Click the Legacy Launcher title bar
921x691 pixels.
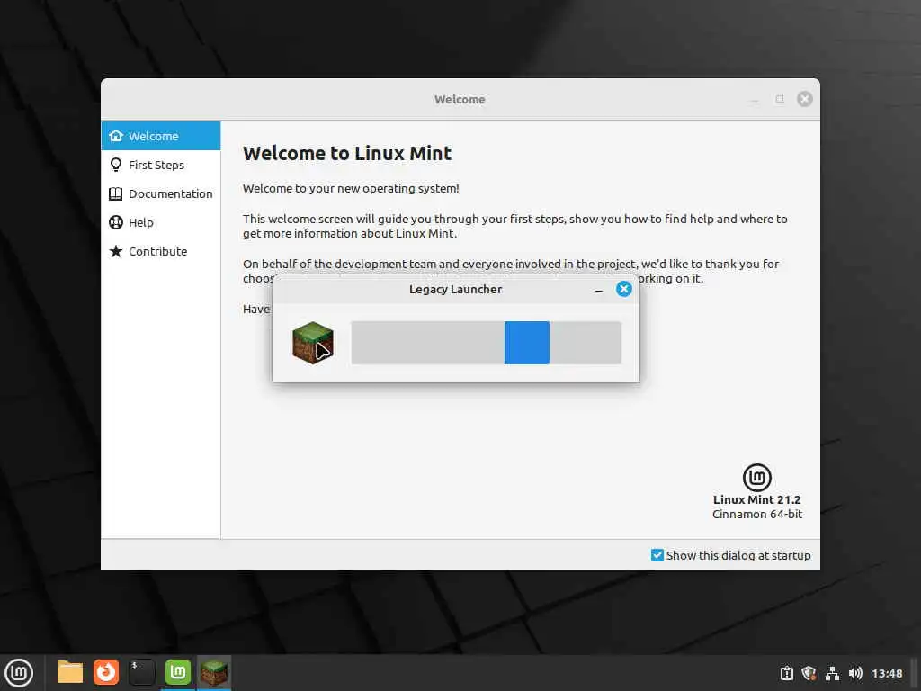(x=456, y=289)
